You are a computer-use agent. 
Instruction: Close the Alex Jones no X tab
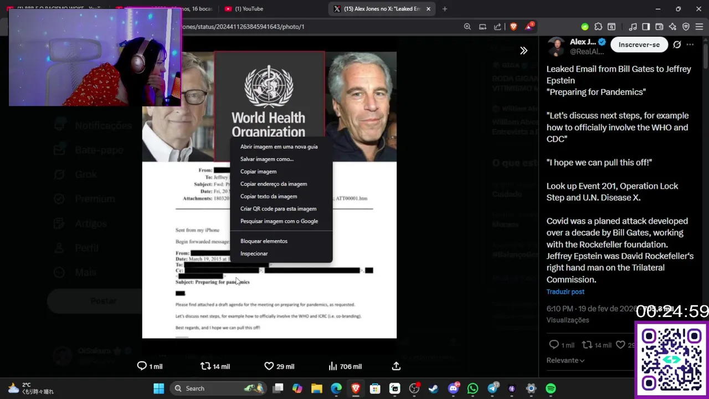429,9
